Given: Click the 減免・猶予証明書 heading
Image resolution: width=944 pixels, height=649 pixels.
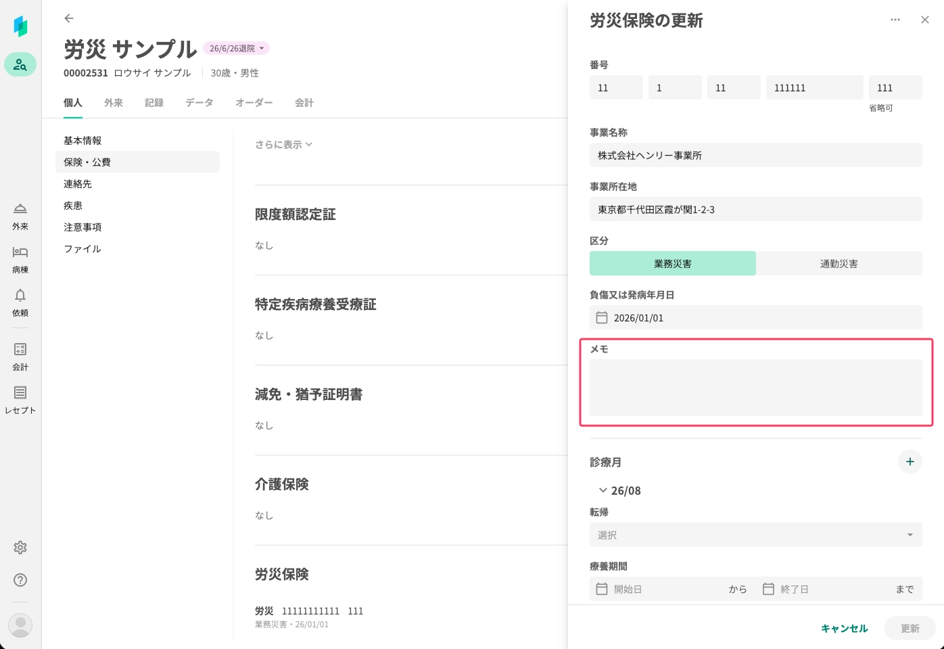Looking at the screenshot, I should pos(309,395).
